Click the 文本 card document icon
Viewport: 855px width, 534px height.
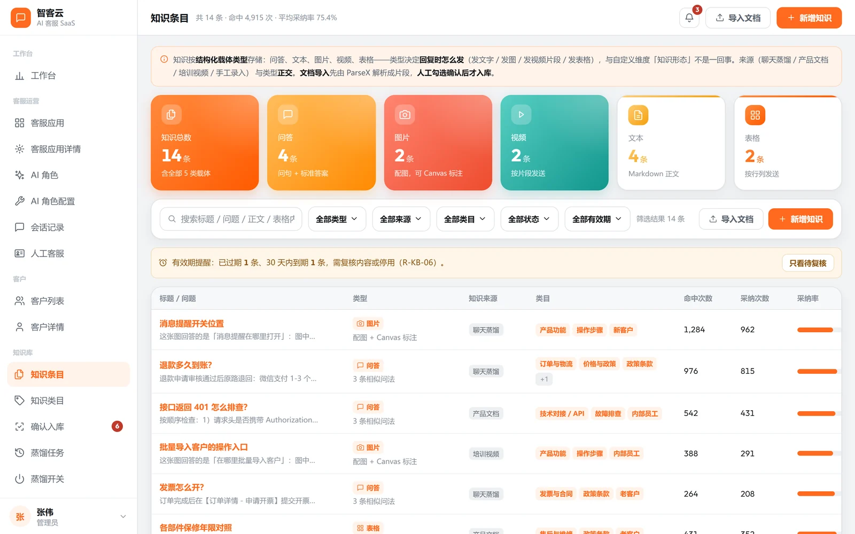638,115
